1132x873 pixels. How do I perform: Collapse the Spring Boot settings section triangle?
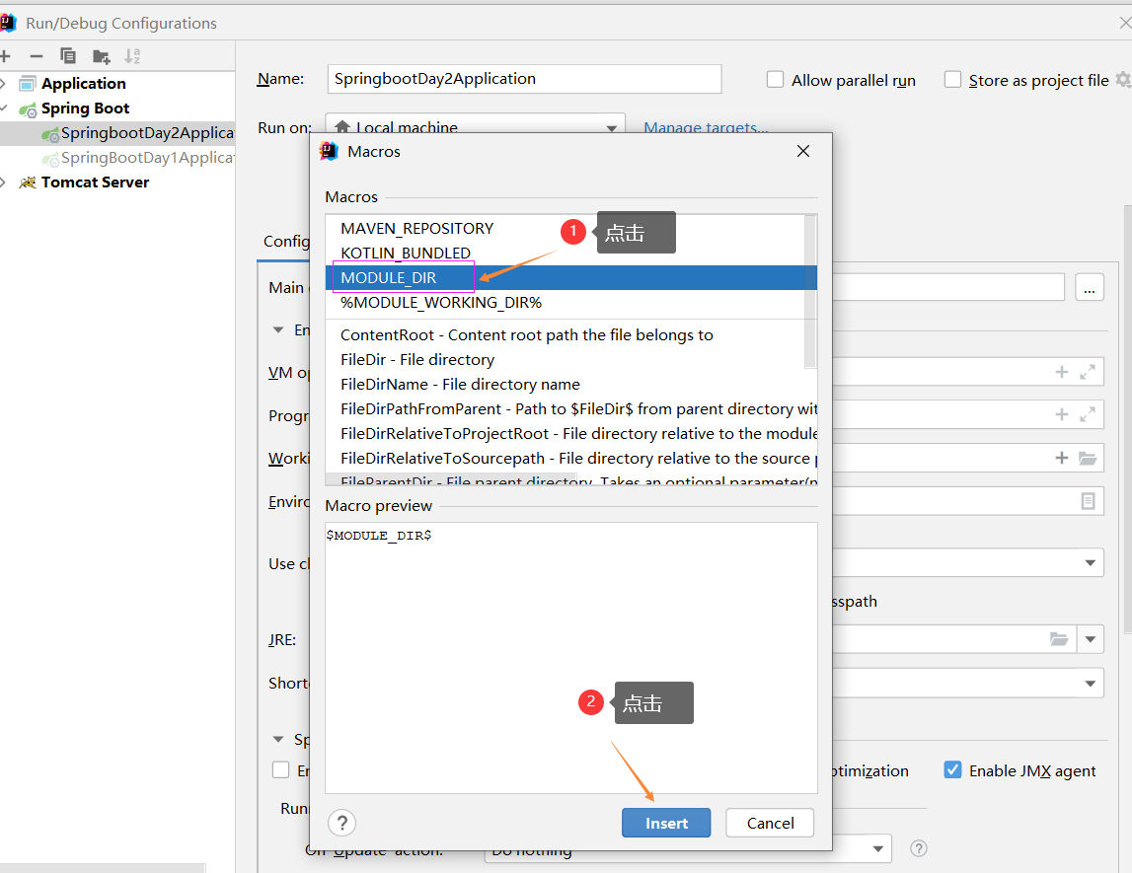(278, 739)
